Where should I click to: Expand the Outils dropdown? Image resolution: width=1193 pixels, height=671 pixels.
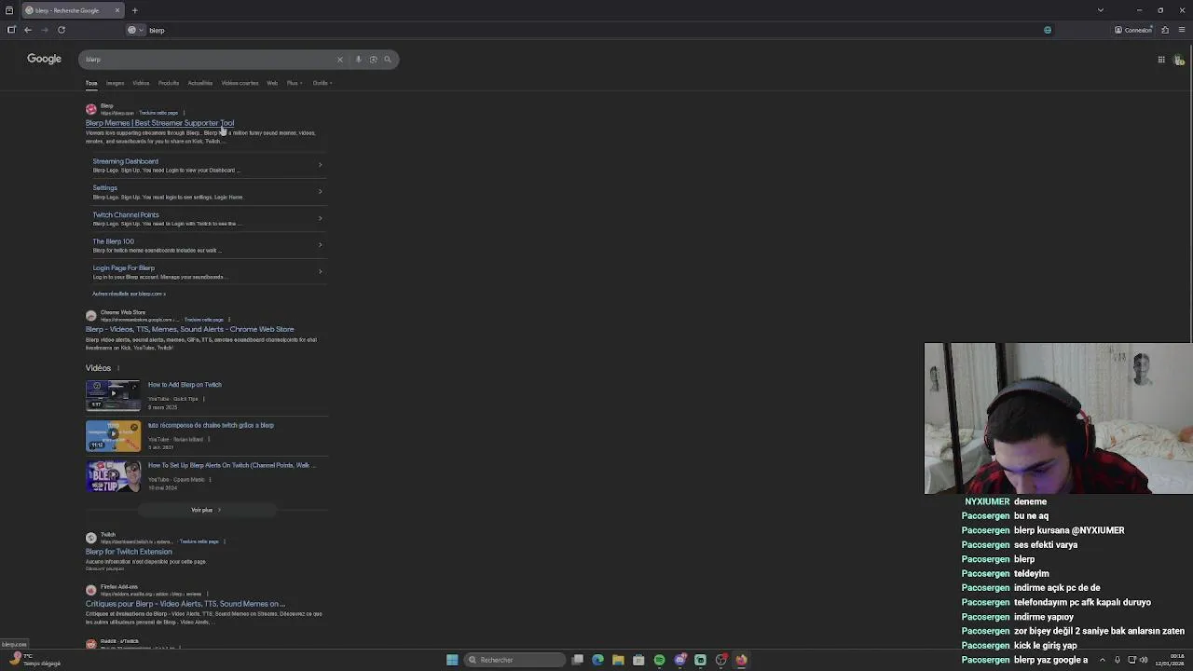(322, 83)
